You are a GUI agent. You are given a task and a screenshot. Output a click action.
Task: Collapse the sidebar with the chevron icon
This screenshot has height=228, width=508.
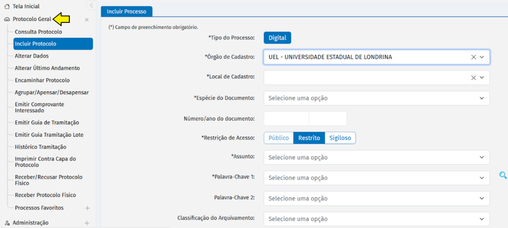click(x=91, y=5)
